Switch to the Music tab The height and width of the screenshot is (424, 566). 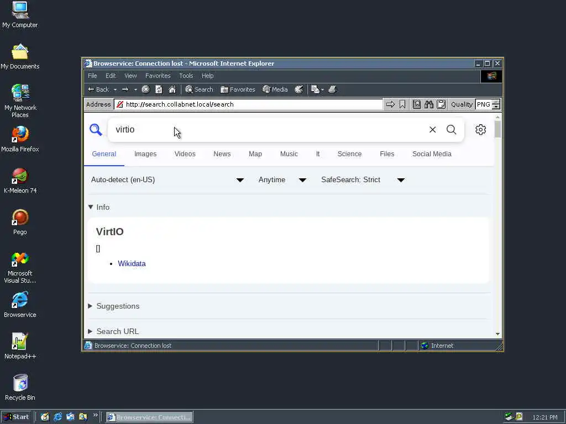pyautogui.click(x=289, y=154)
